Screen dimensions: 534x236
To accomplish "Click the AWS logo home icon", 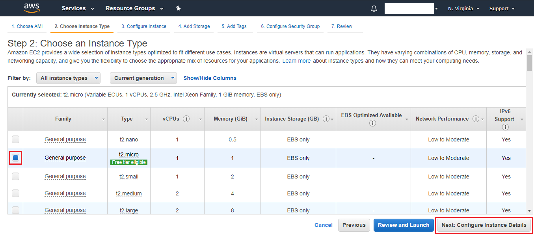I will tap(32, 8).
